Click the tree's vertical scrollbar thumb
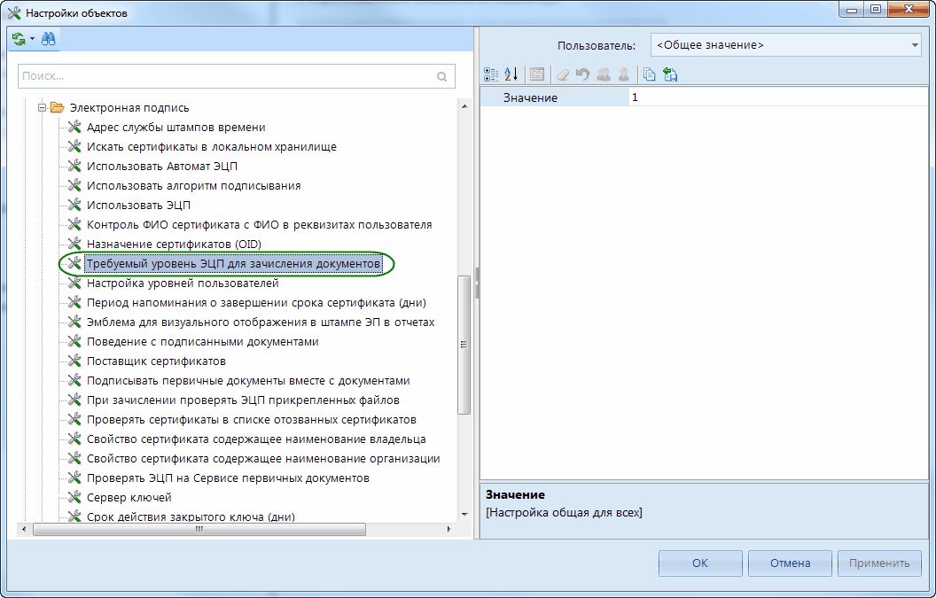936x598 pixels. tap(464, 344)
